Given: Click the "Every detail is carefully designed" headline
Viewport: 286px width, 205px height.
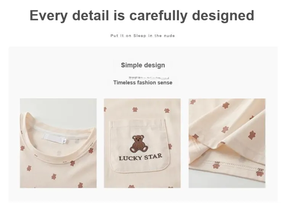Looking at the screenshot, I should 142,16.
